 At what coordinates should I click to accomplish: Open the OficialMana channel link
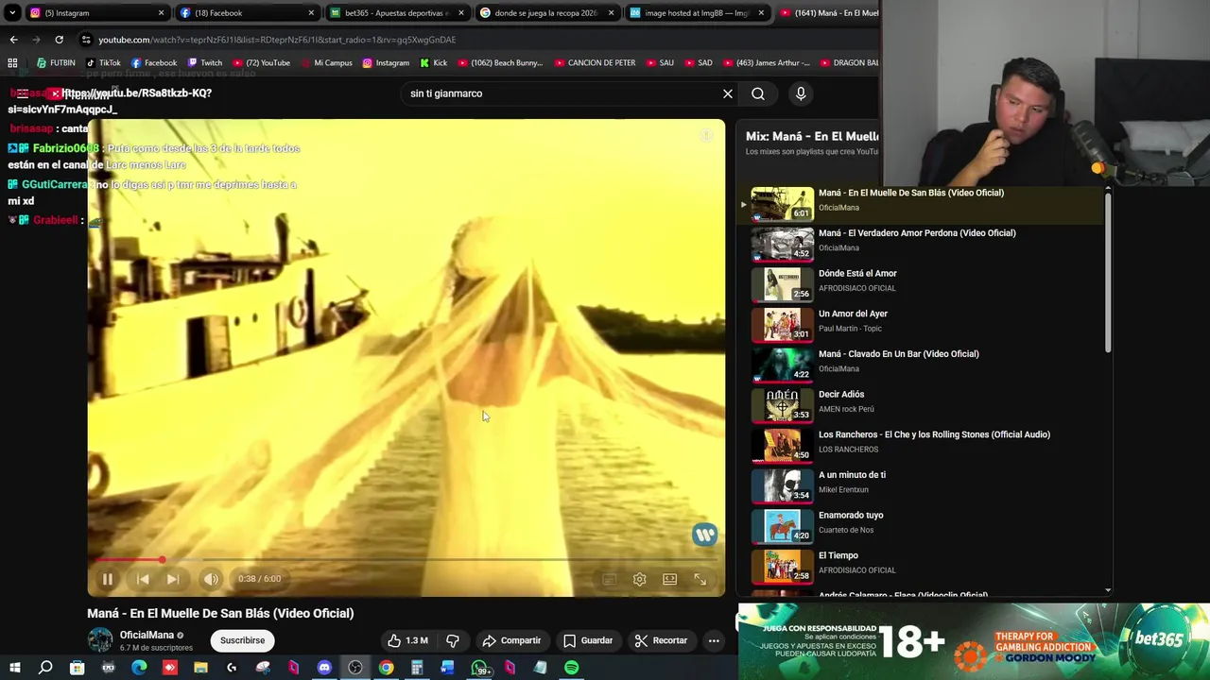147,636
